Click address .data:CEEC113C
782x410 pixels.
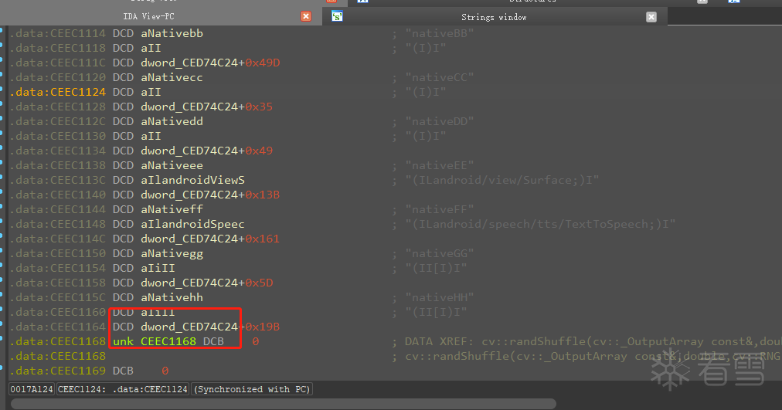coord(58,180)
